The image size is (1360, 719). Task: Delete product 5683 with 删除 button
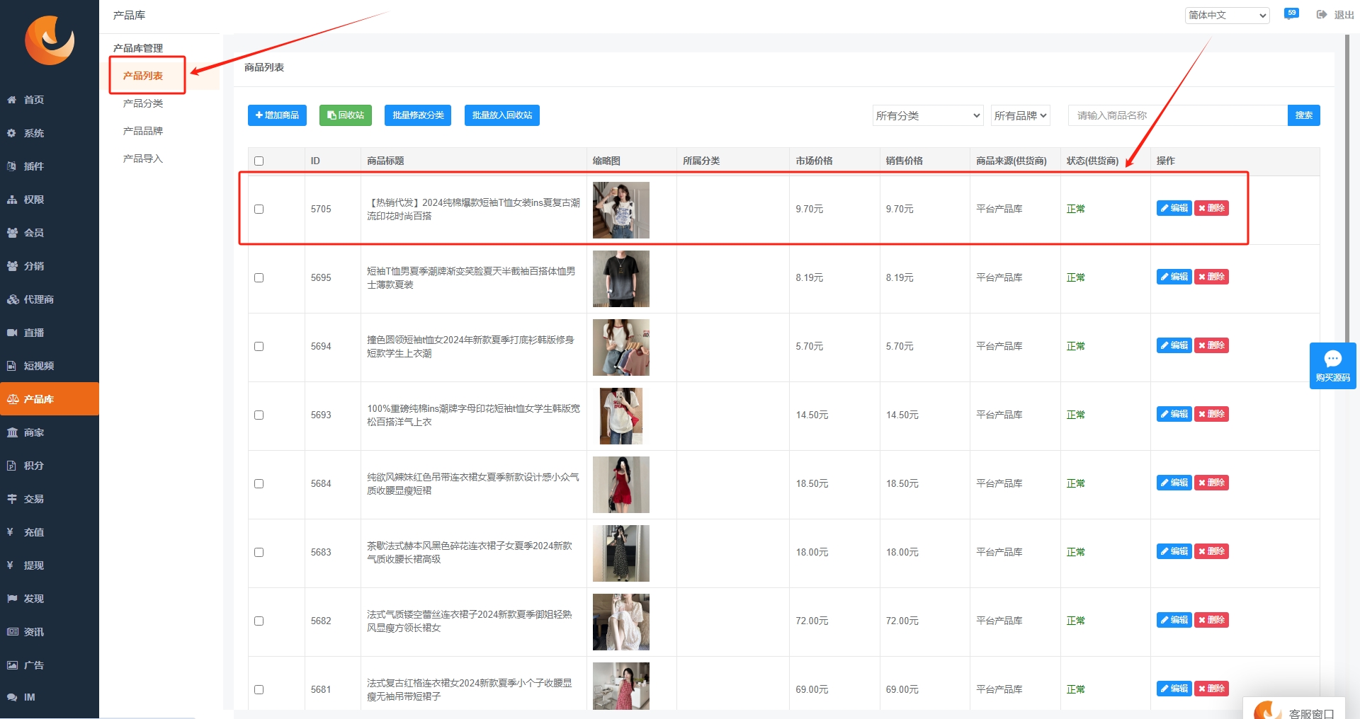point(1211,551)
